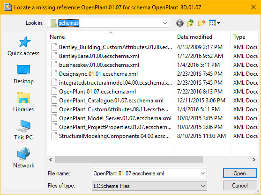261x195 pixels.
Task: Click the Cancel button
Action: 240,186
